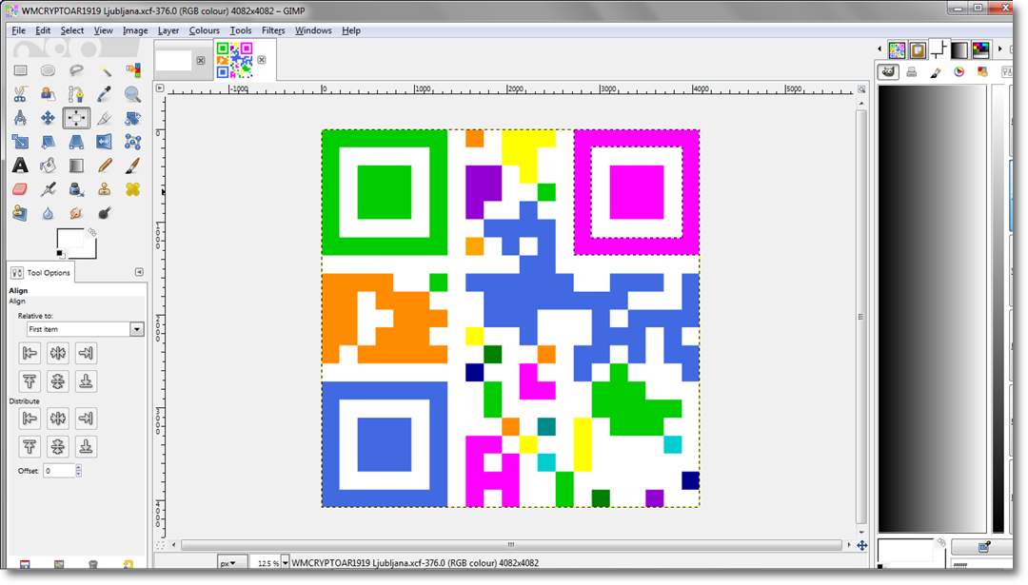Select the Heal tool
The width and height of the screenshot is (1028, 585).
click(x=132, y=189)
